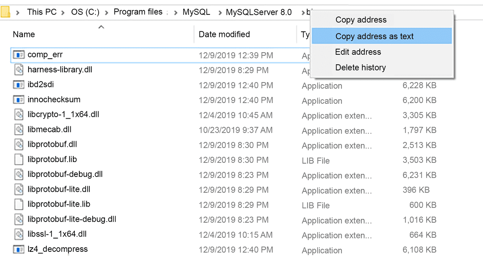483x257 pixels.
Task: Navigate to MySQLServer 8.0 breadcrumb
Action: pyautogui.click(x=259, y=12)
